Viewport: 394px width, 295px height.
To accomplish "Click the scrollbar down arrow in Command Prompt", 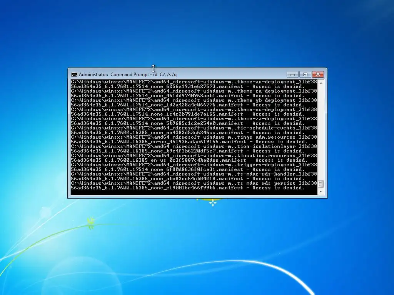I will click(321, 192).
